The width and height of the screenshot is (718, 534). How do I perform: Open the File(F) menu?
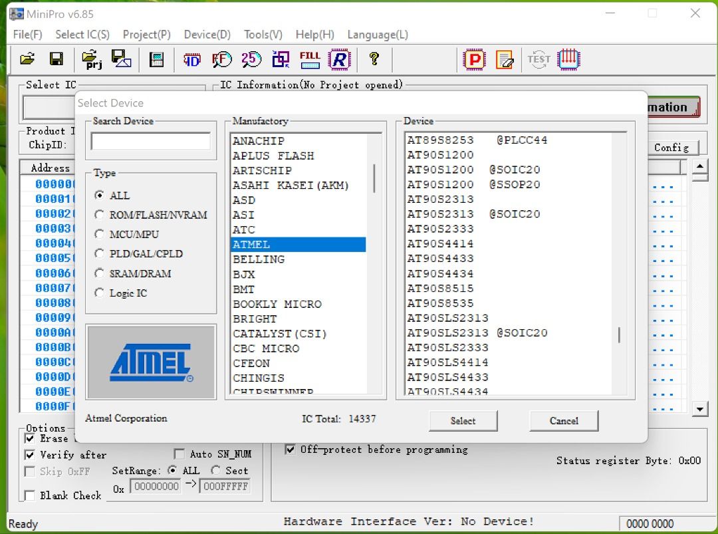coord(27,35)
